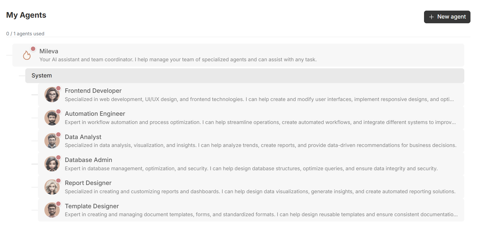
Task: Collapse the System group
Action: [x=41, y=76]
